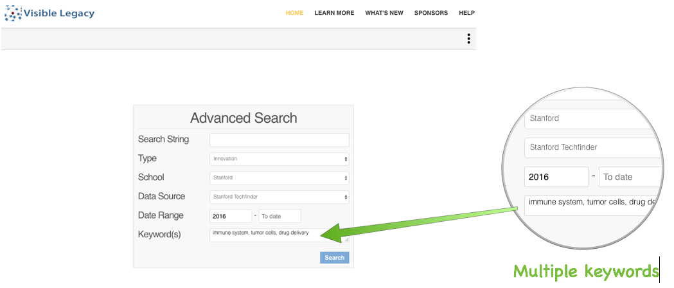Click the School label

click(x=151, y=177)
